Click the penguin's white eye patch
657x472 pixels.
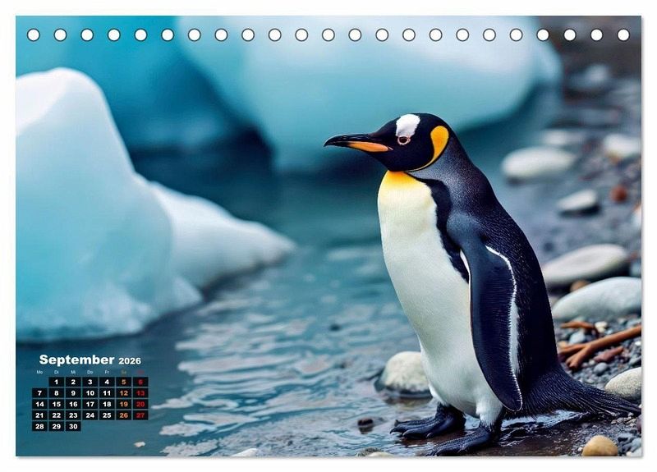click(x=407, y=126)
